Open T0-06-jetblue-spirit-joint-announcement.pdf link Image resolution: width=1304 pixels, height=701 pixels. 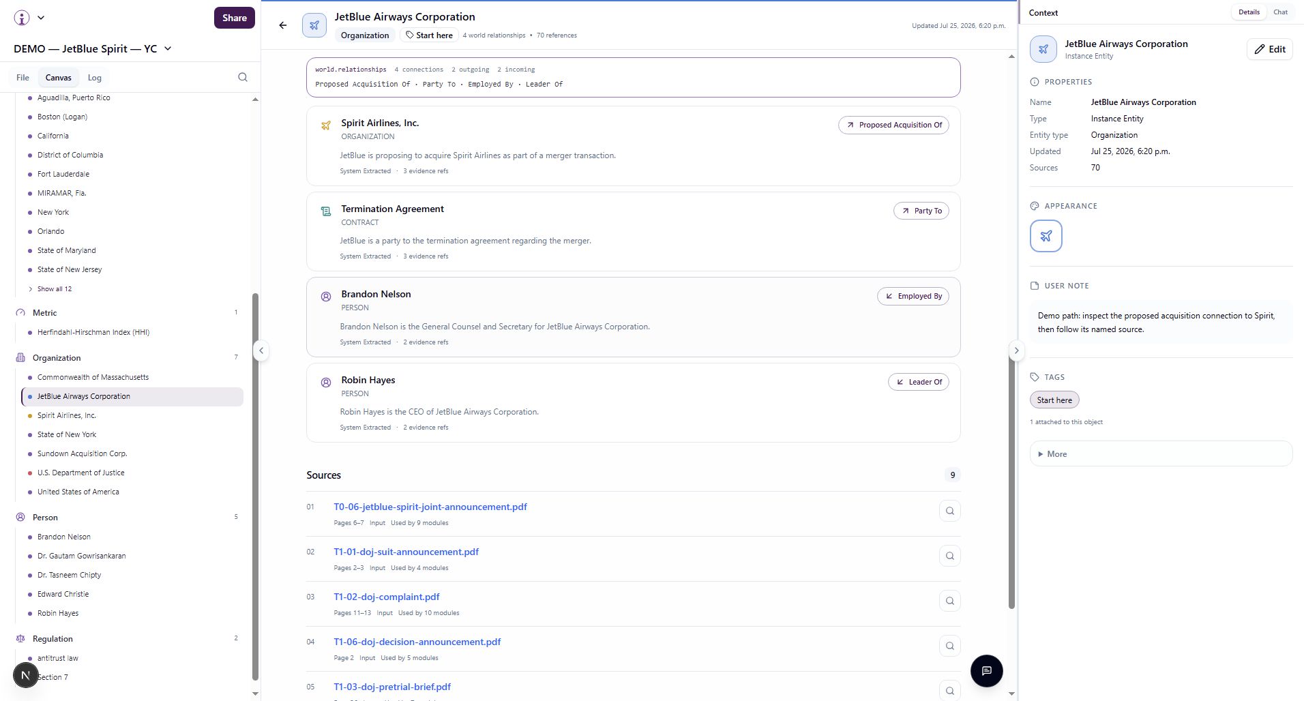[430, 507]
